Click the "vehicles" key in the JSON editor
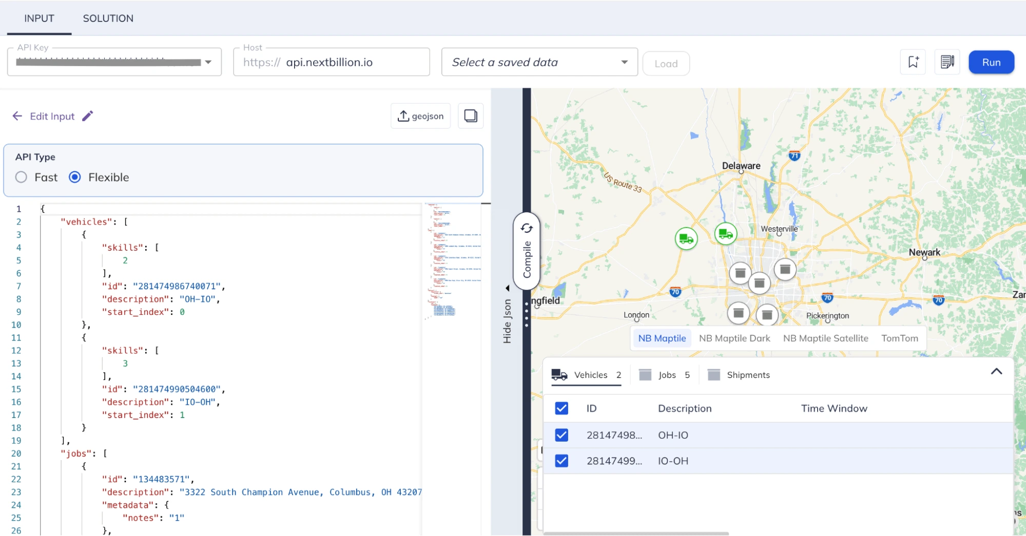Screen dimensions: 1026x536 pos(86,222)
